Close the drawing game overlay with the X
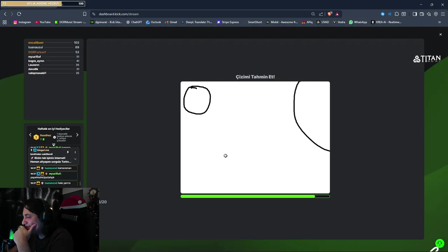Viewport: 448px width, 252px height. click(441, 34)
